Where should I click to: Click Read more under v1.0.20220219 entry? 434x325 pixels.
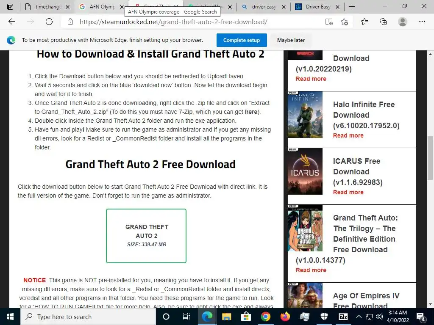pyautogui.click(x=311, y=79)
